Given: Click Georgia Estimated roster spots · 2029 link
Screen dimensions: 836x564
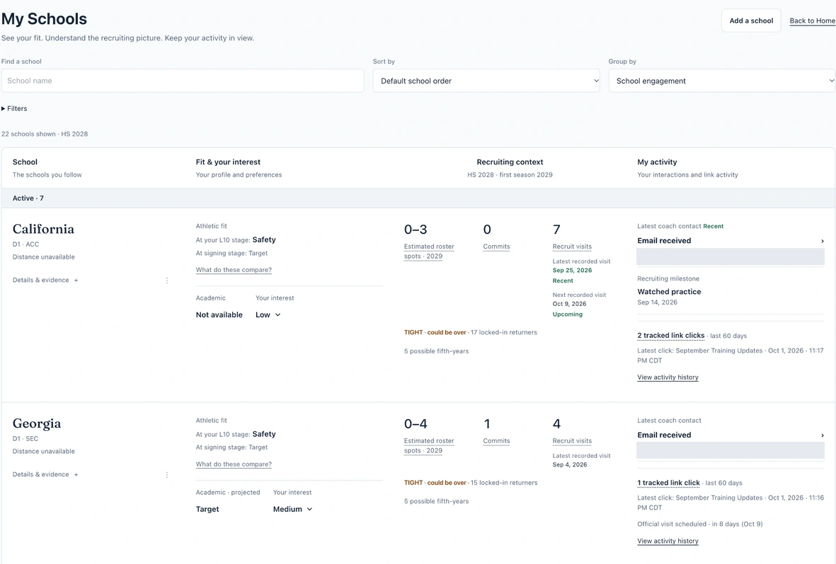Looking at the screenshot, I should pos(429,446).
